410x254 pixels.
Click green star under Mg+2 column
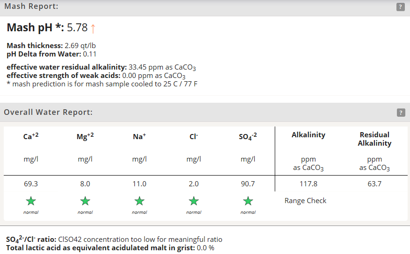[85, 201]
